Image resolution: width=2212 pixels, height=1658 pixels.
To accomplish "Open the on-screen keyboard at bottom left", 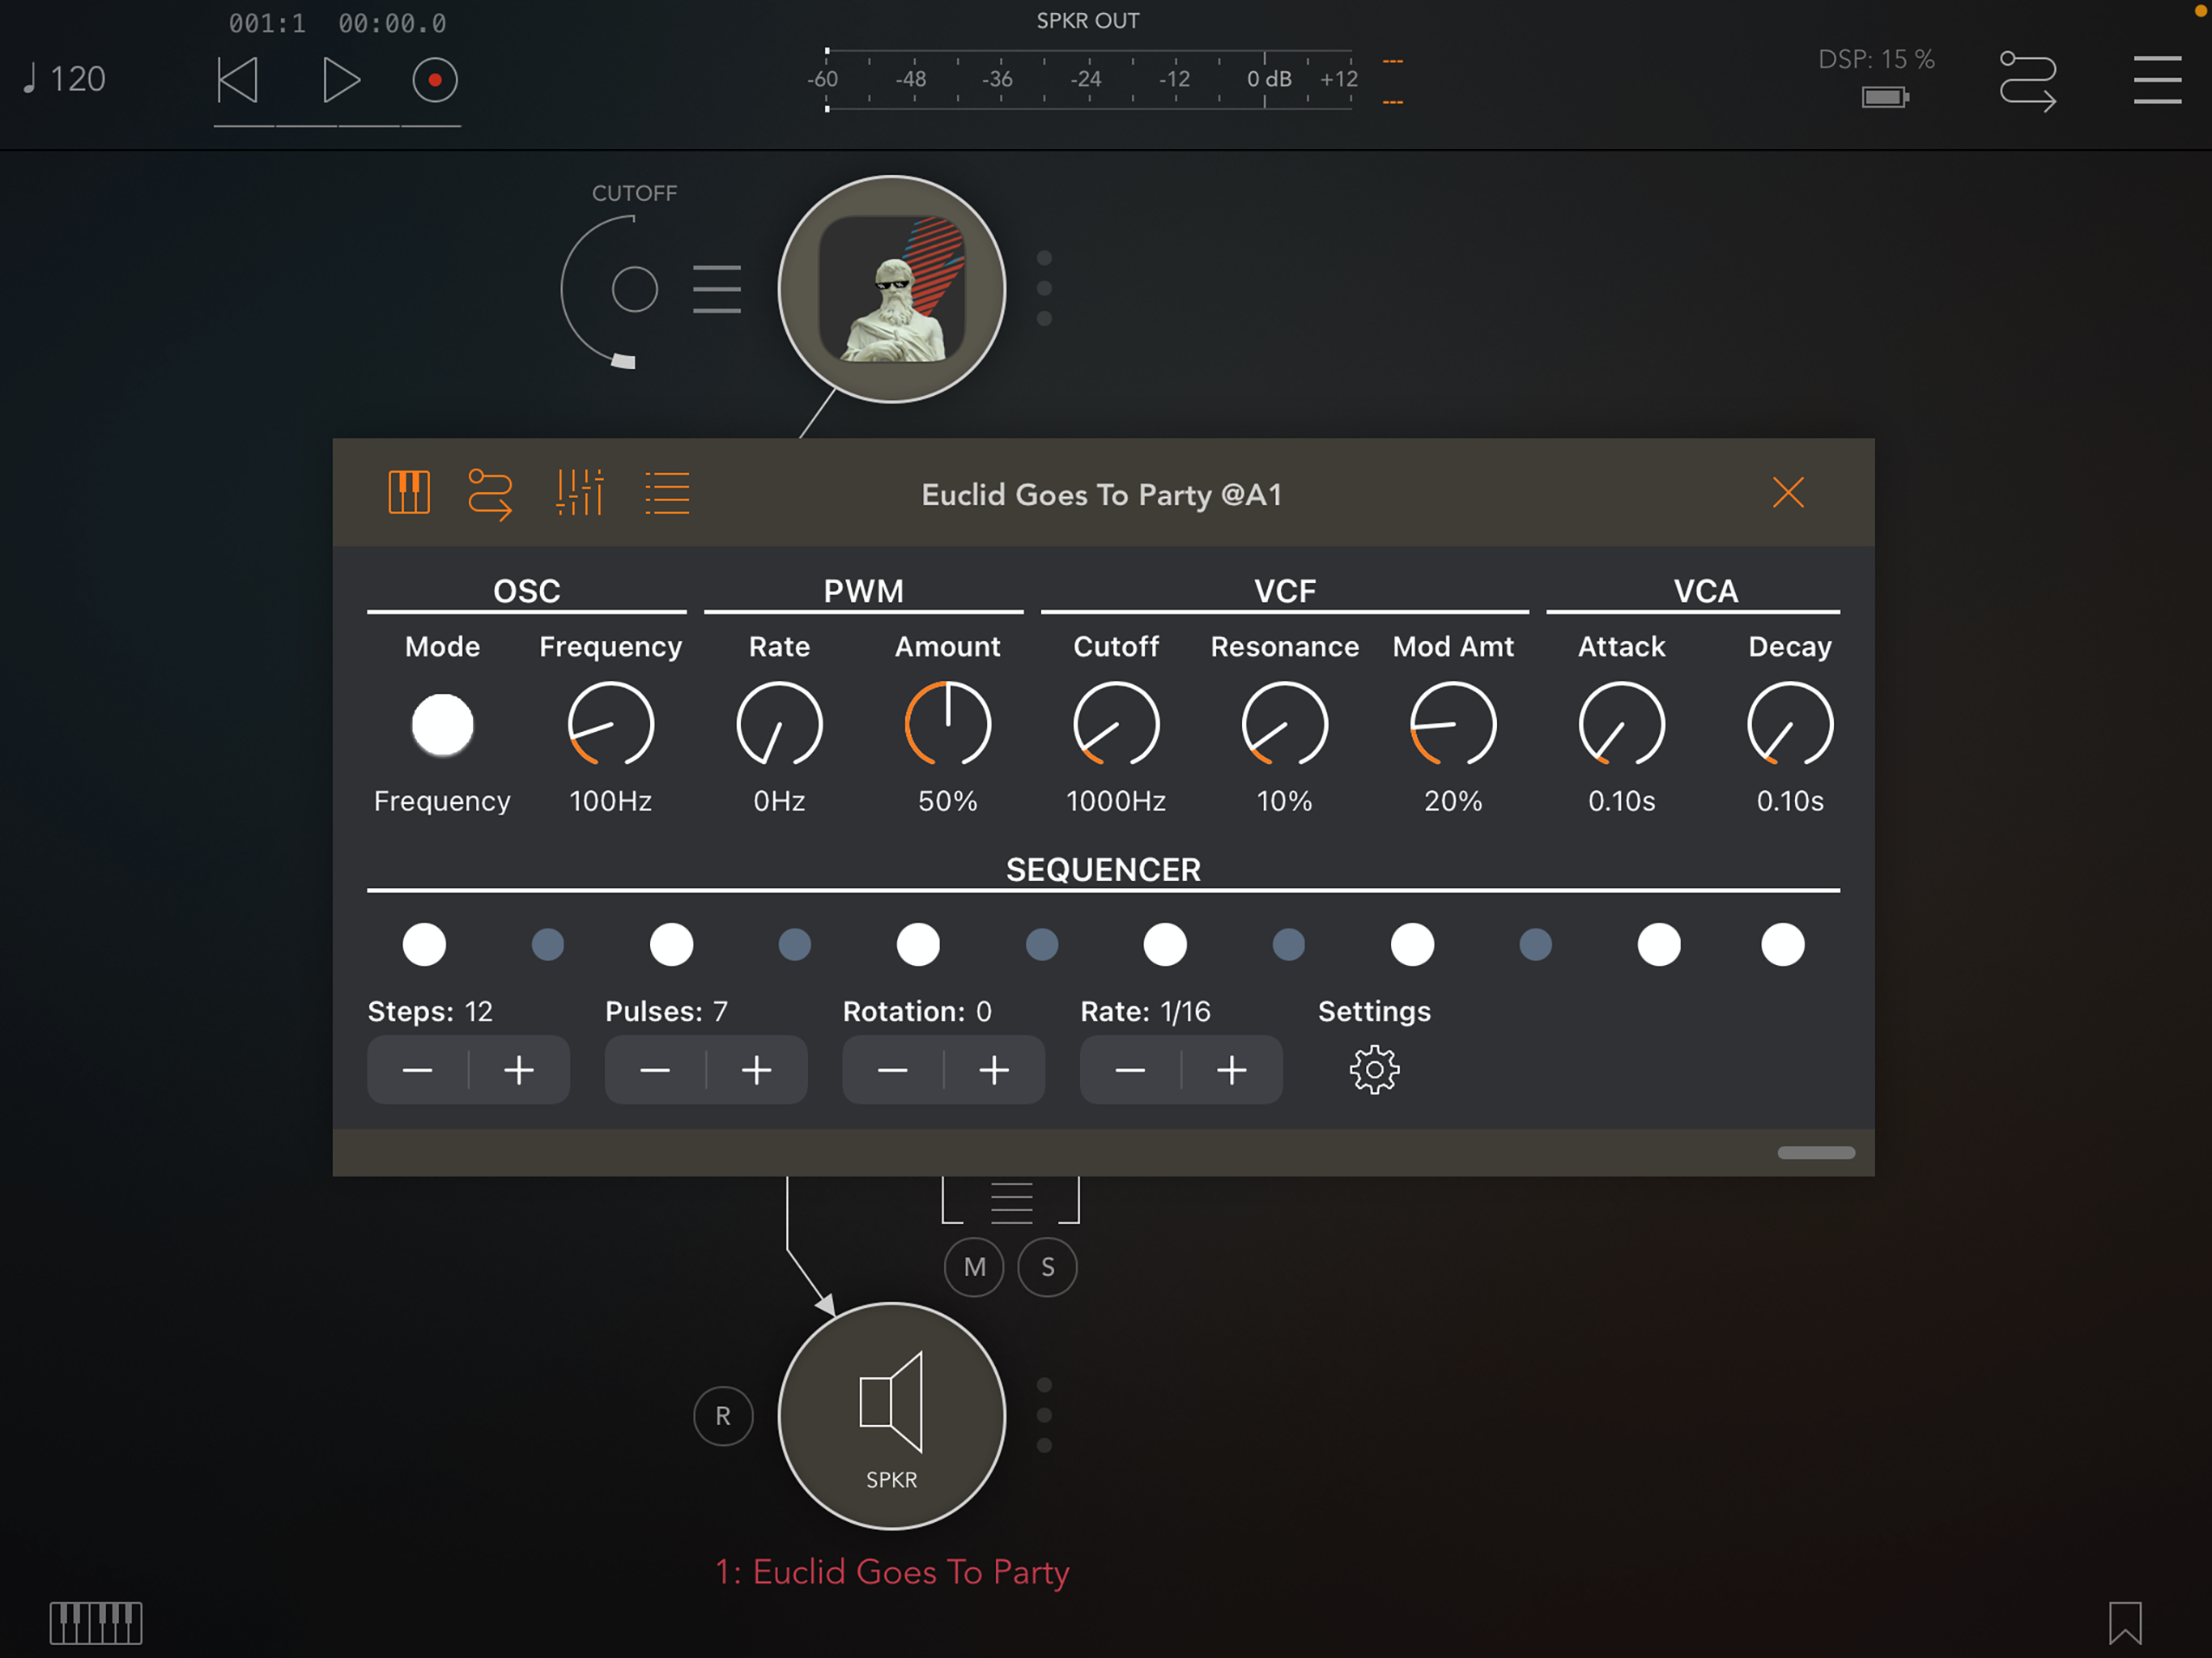I will (x=96, y=1622).
